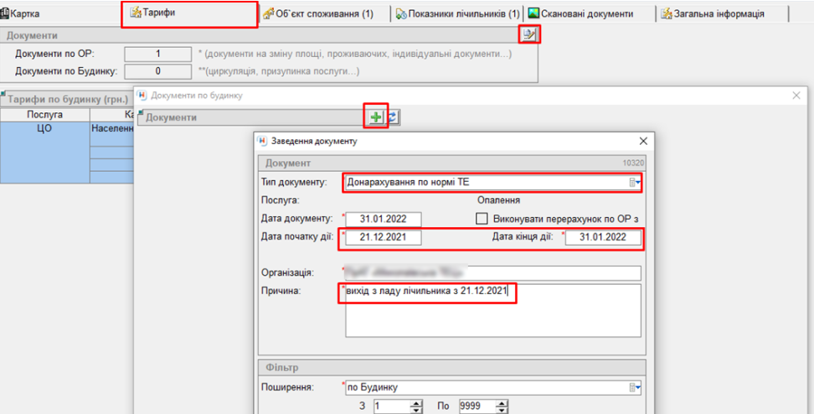Go to Показники лічильників tab
The height and width of the screenshot is (414, 814).
(x=457, y=13)
